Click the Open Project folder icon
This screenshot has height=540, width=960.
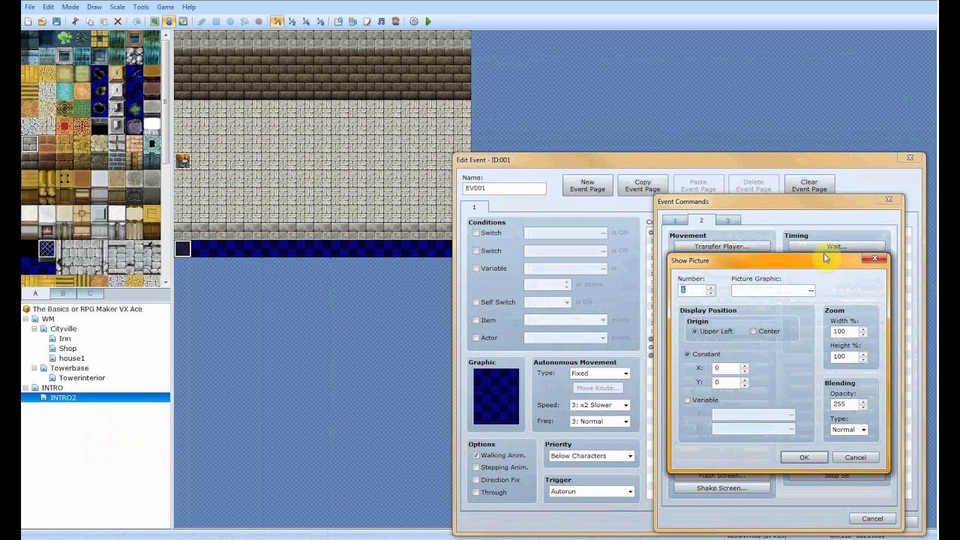(42, 22)
